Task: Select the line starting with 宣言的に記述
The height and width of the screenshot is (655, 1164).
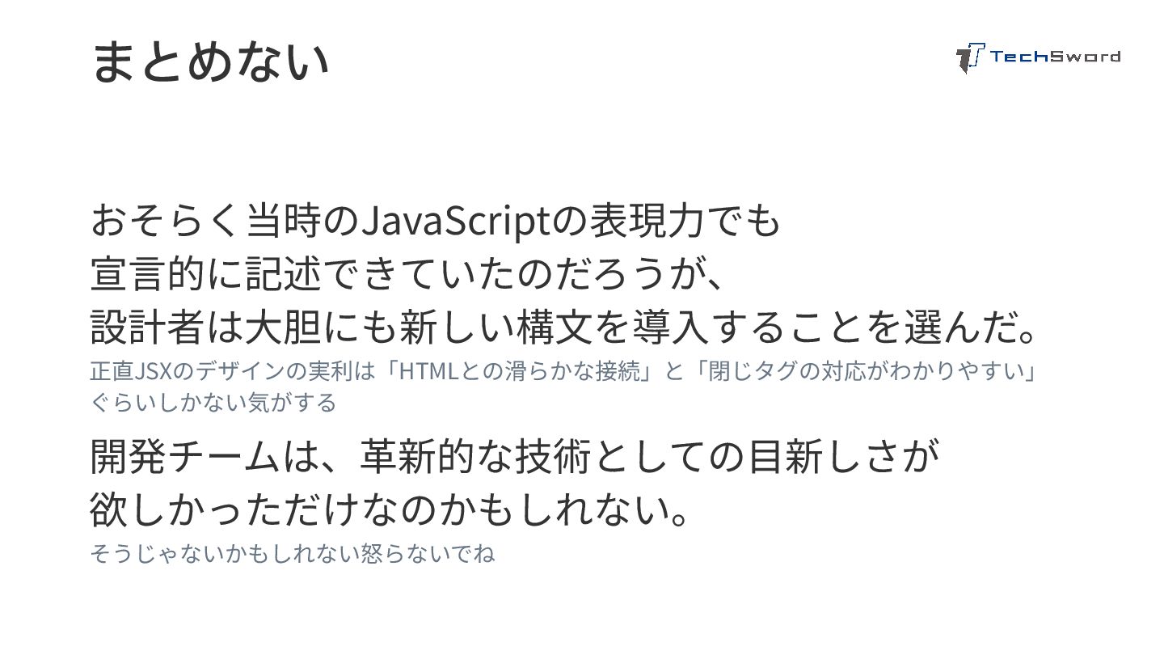Action: click(x=412, y=275)
